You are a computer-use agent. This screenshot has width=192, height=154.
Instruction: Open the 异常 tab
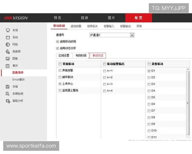[139, 26]
